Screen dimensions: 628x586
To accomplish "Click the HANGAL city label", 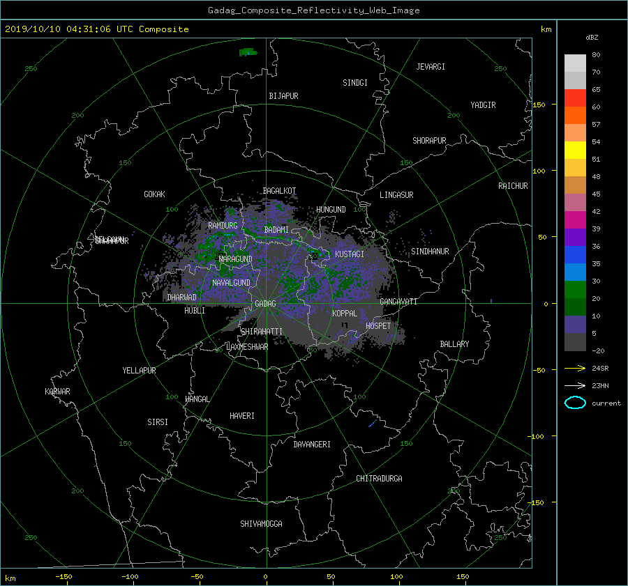I will tap(197, 399).
